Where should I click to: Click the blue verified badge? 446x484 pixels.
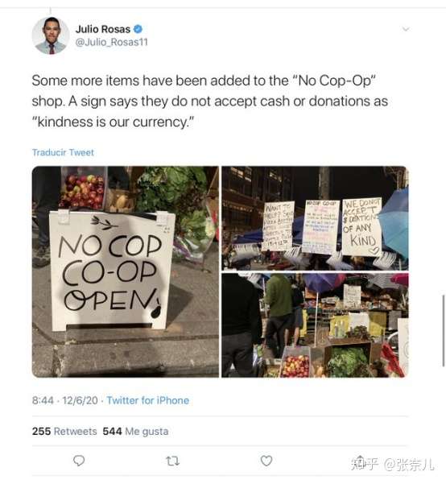[x=138, y=29]
